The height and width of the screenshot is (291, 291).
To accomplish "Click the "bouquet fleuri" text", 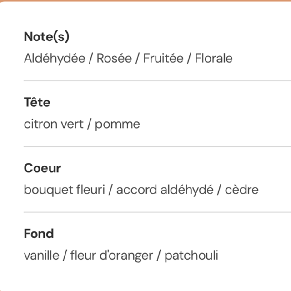I will coord(65,190).
